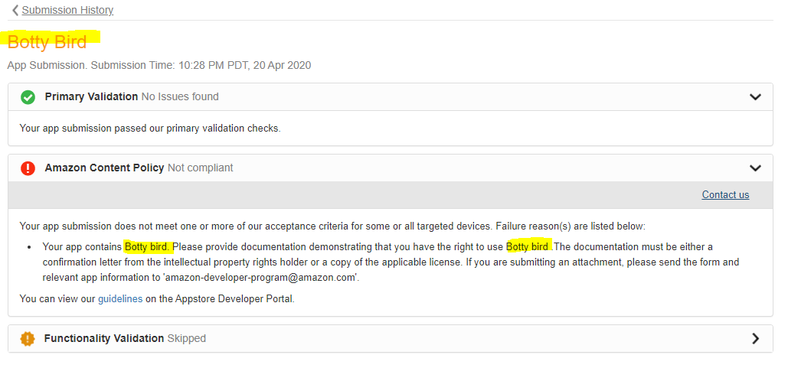Screen dimensions: 788x368
Task: Open the guidelines link
Action: click(x=120, y=299)
